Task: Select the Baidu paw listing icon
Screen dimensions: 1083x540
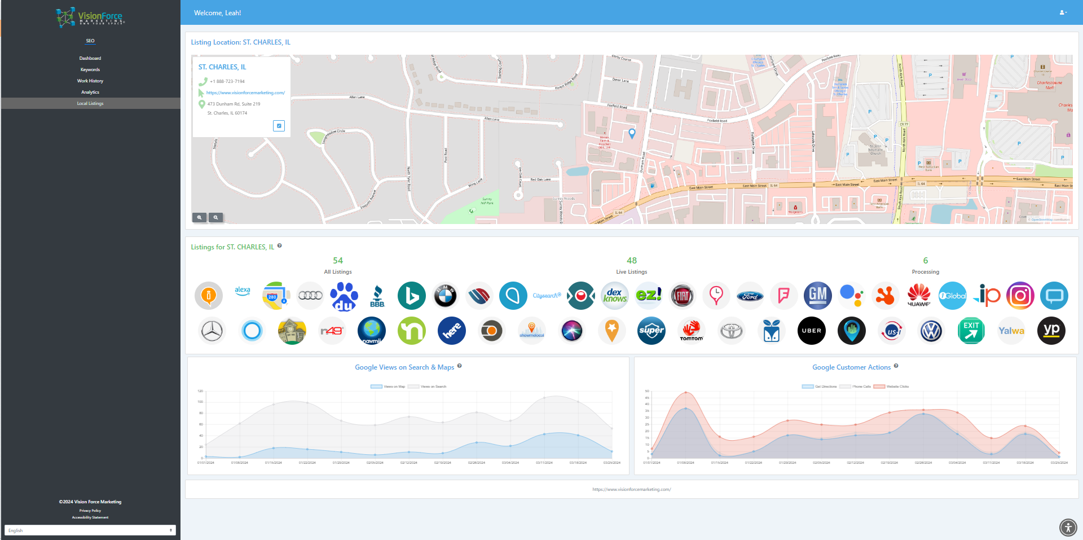Action: [344, 296]
